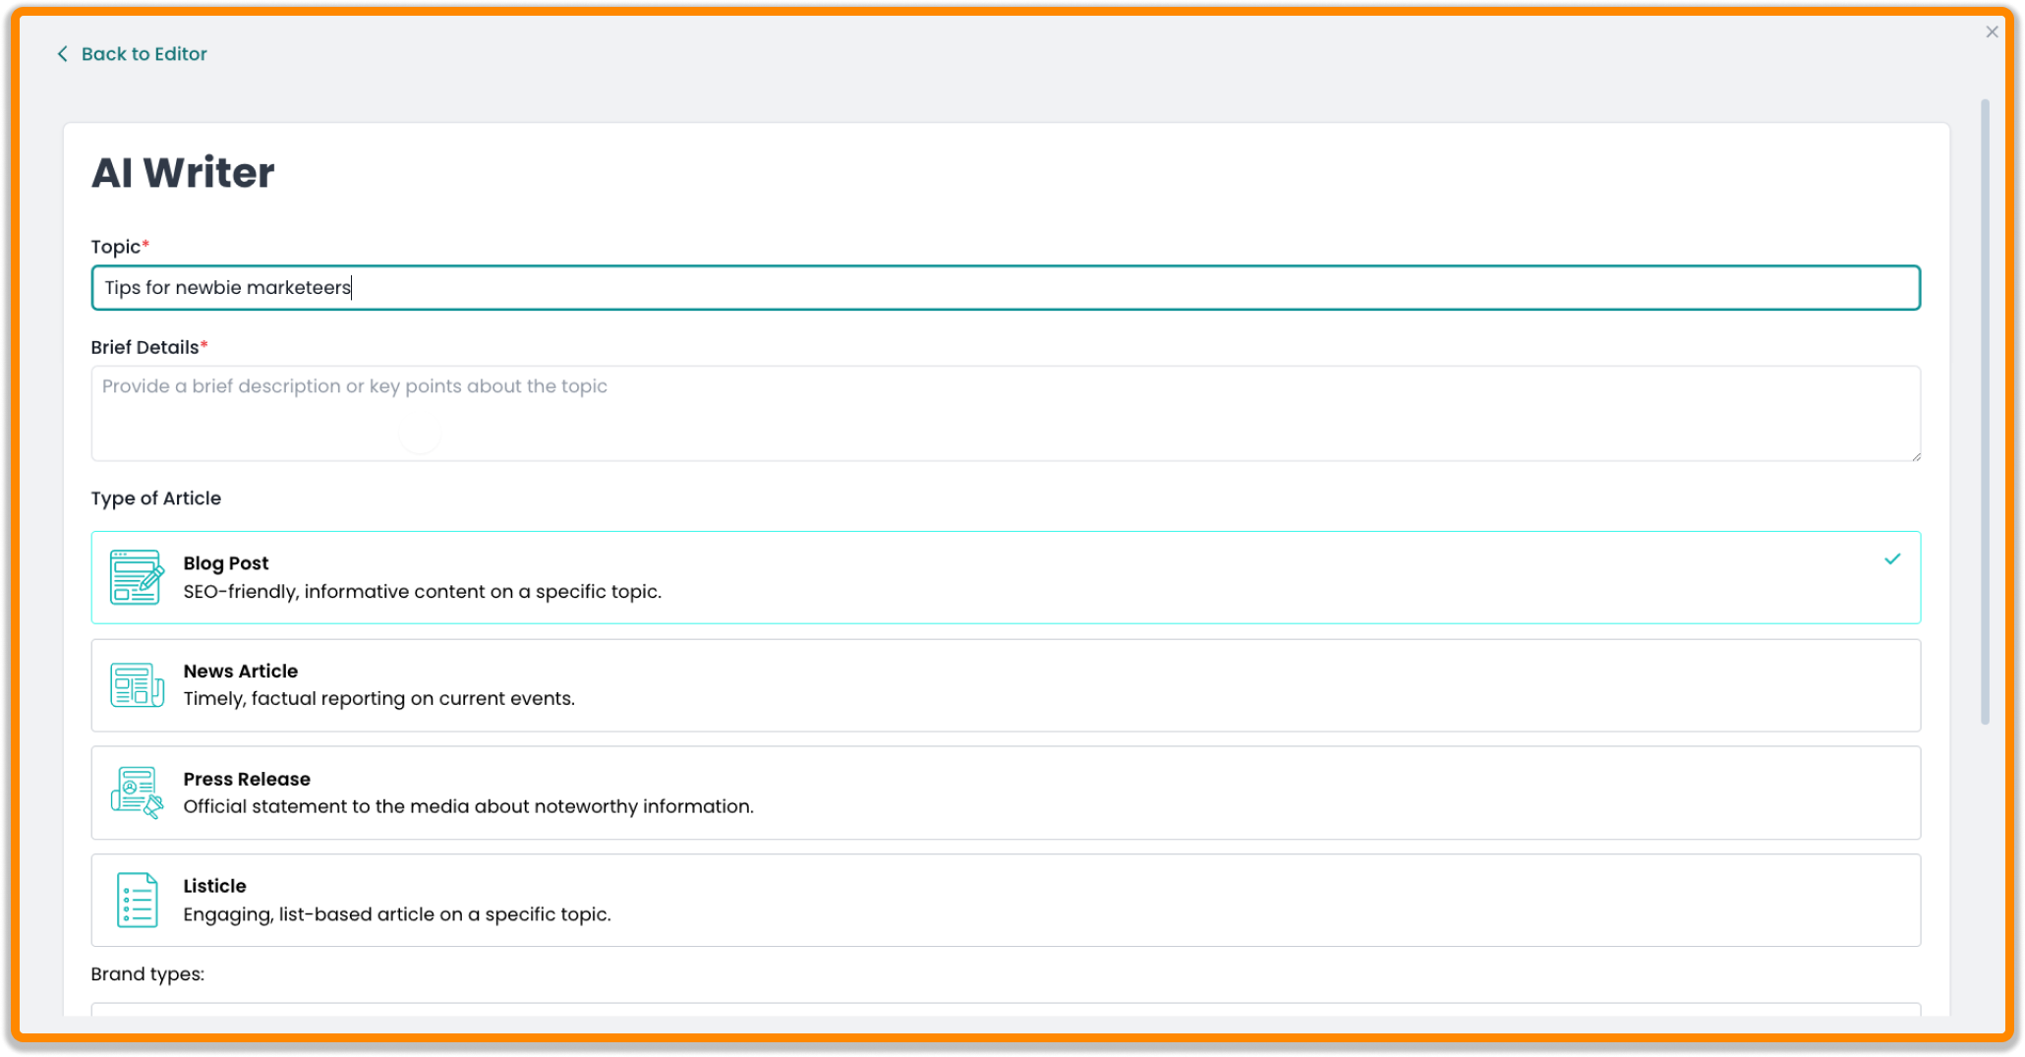Screen dimensions: 2025x1057
Task: Click the AI Writer heading
Action: pos(183,171)
